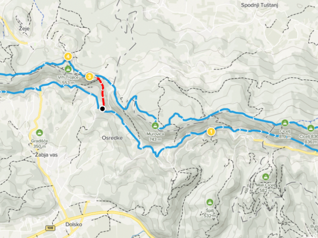Select the Cicelj 836 m peak icon
The width and height of the screenshot is (318, 238).
click(310, 128)
